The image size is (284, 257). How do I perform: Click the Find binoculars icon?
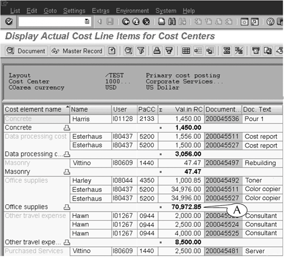coord(172,22)
